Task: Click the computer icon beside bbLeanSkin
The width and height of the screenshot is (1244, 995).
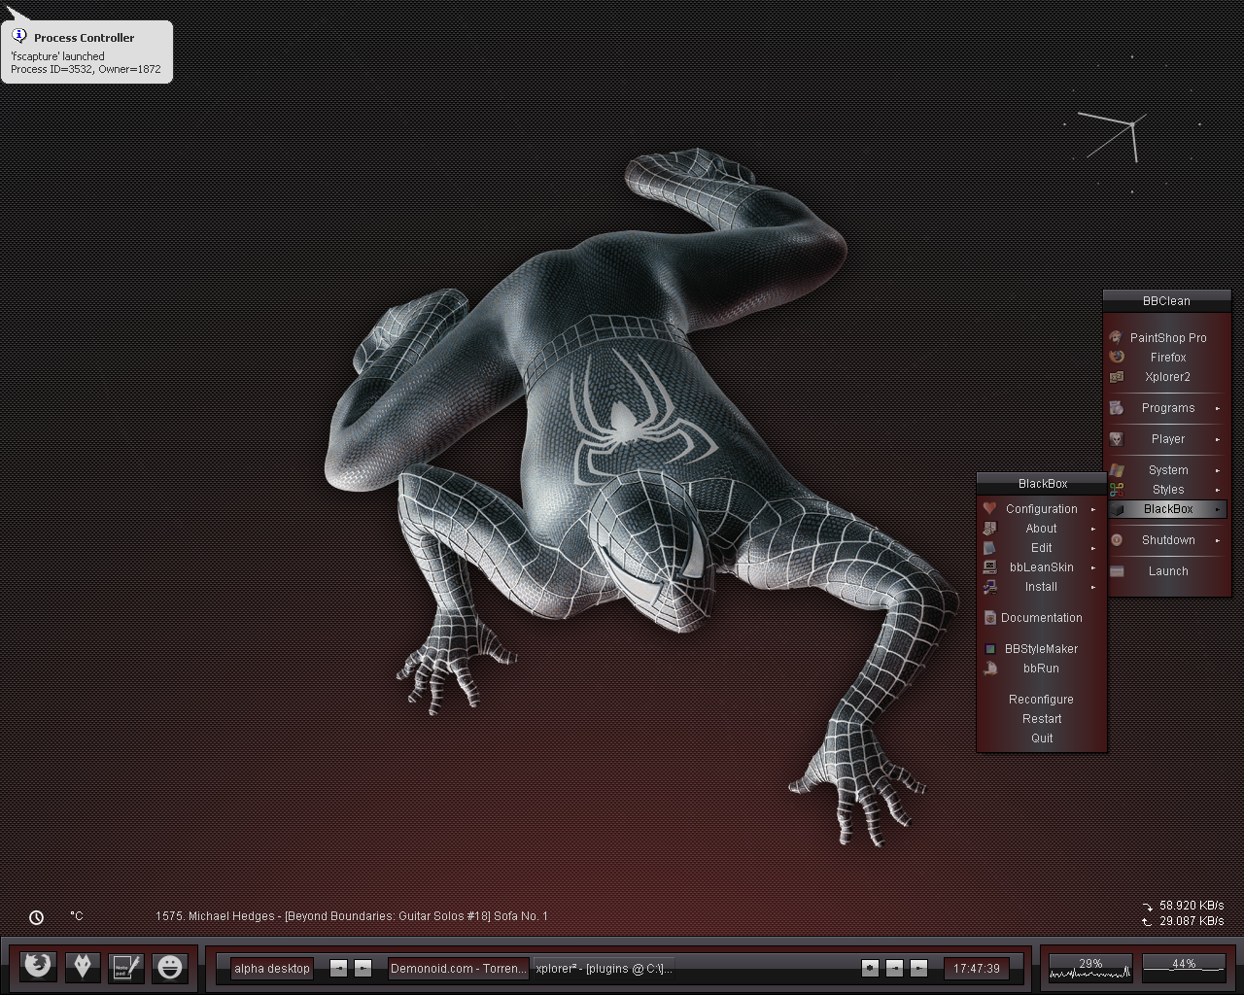Action: (989, 566)
